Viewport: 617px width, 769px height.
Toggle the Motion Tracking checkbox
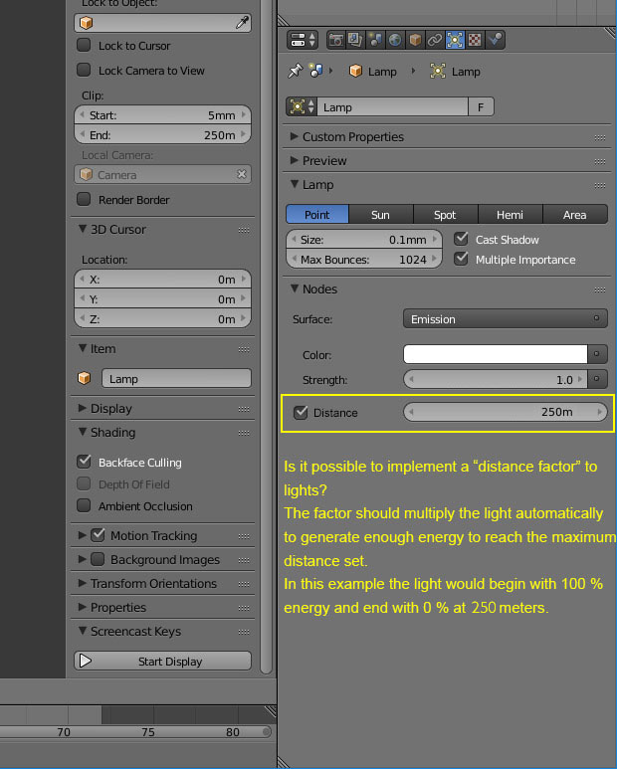coord(99,535)
